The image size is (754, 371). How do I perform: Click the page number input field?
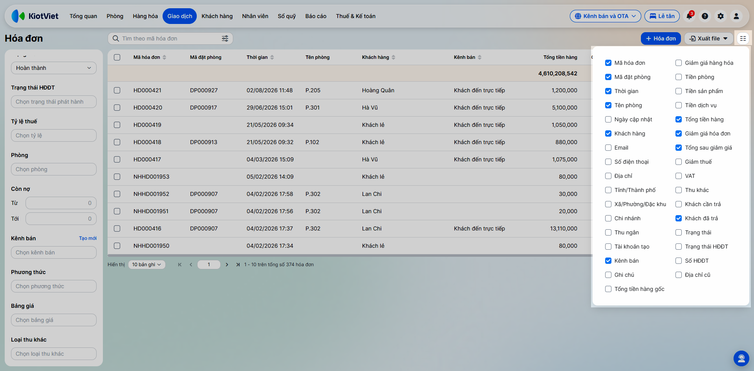(209, 265)
